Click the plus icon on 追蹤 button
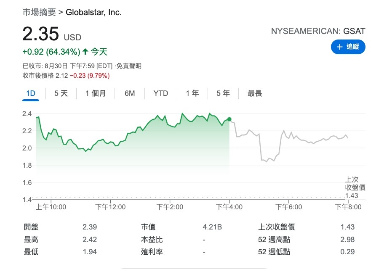This screenshot has width=392, height=269. (340, 47)
